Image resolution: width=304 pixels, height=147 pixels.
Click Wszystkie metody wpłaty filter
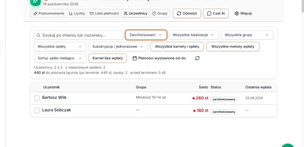233,46
